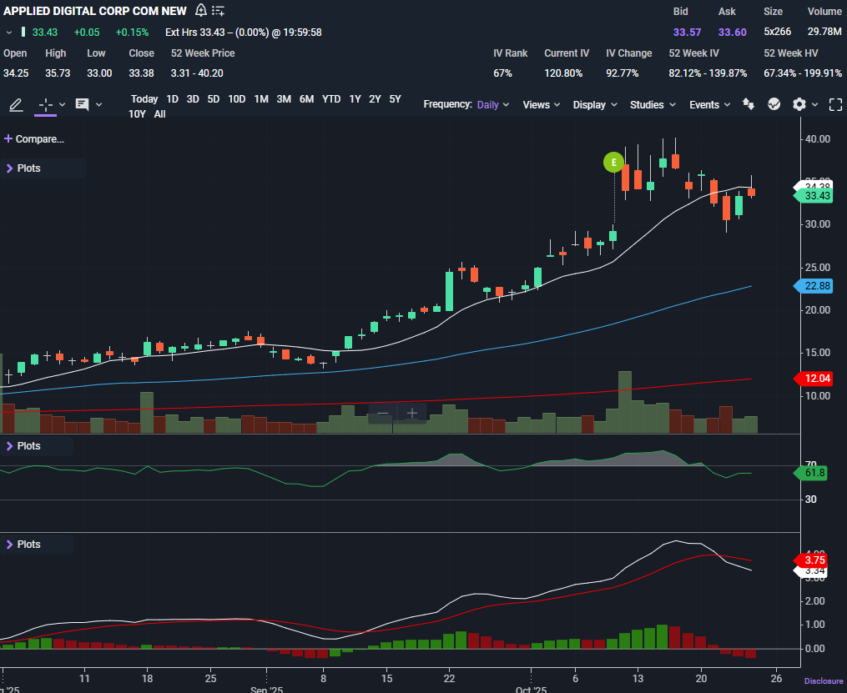Image resolution: width=847 pixels, height=693 pixels.
Task: Click the blue 22.88 moving average label
Action: [x=813, y=286]
